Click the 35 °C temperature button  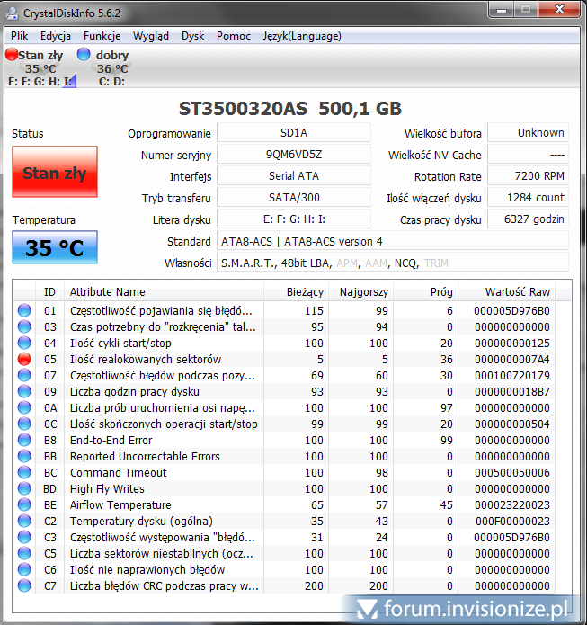pos(55,247)
